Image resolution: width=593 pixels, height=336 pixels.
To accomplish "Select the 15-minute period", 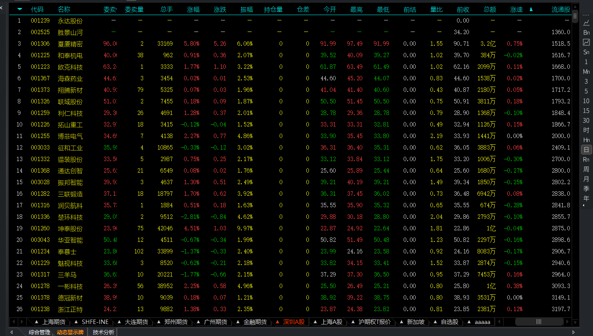I will click(x=586, y=111).
